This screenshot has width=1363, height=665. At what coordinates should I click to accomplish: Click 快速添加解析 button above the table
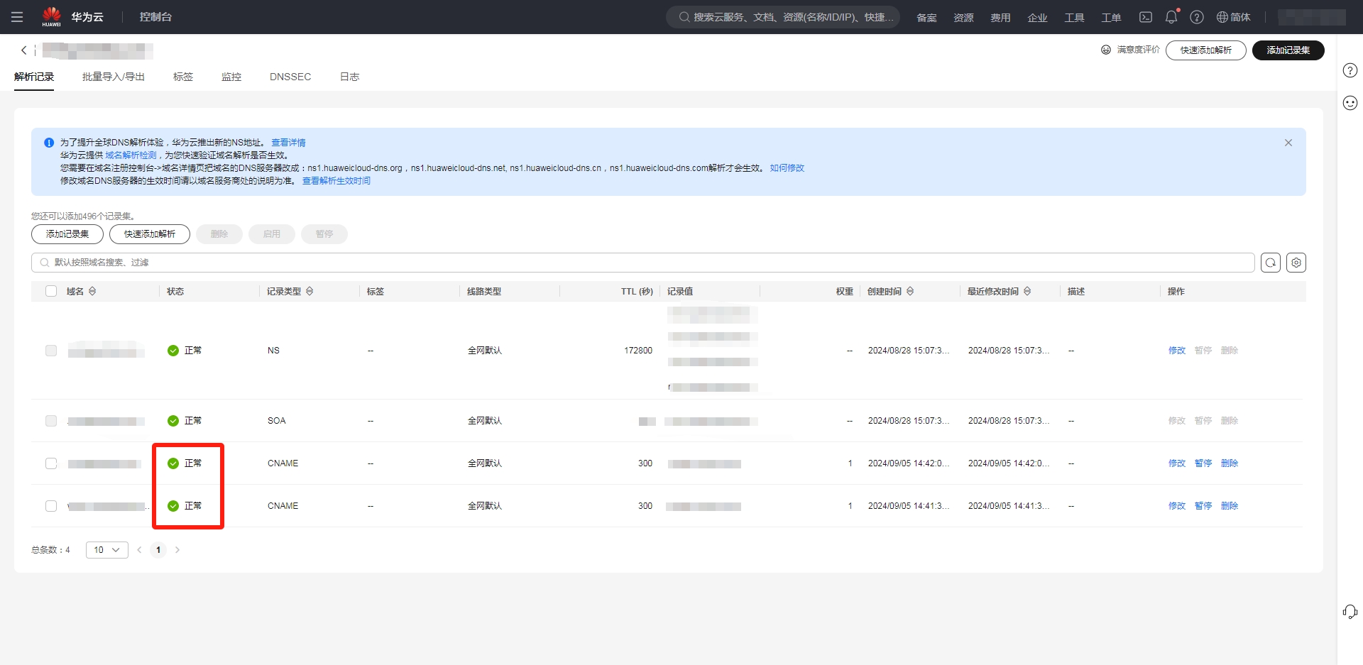(150, 234)
